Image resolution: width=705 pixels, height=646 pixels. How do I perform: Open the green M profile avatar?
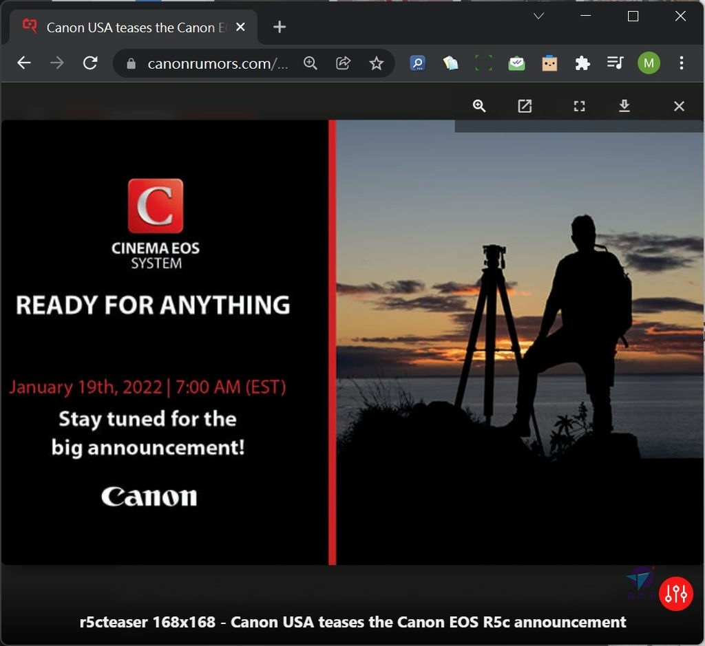tap(649, 63)
